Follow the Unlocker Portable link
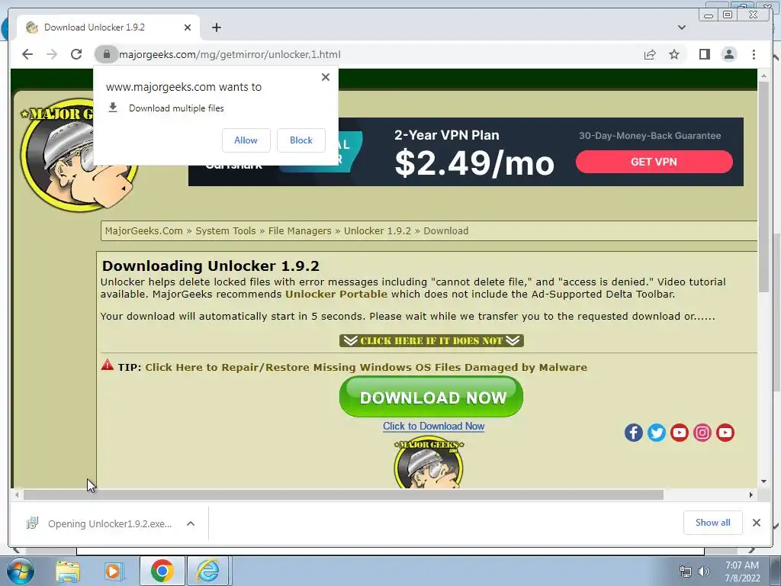The height and width of the screenshot is (586, 781). pos(336,294)
